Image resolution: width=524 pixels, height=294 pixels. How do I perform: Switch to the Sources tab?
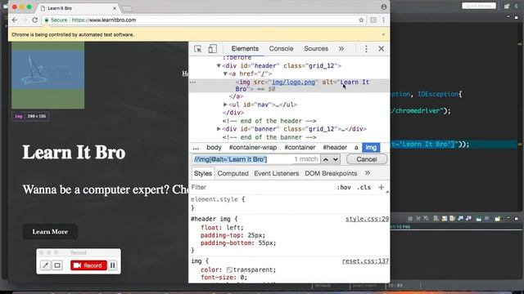coord(316,49)
